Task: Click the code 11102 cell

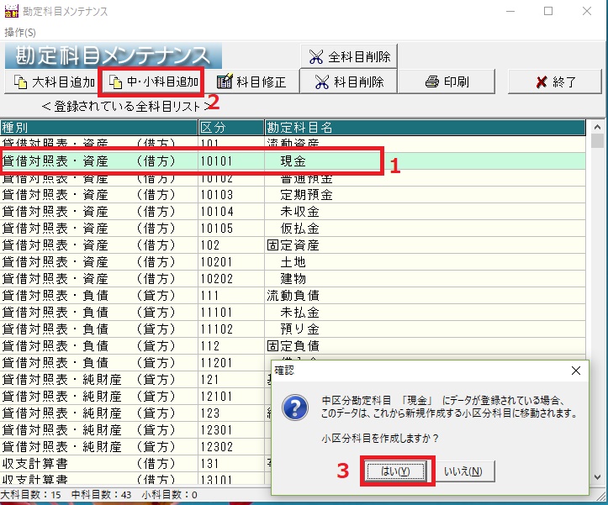Action: [231, 329]
